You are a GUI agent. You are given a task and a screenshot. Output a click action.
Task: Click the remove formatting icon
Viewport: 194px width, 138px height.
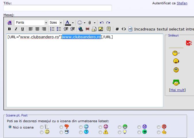click(x=9, y=23)
